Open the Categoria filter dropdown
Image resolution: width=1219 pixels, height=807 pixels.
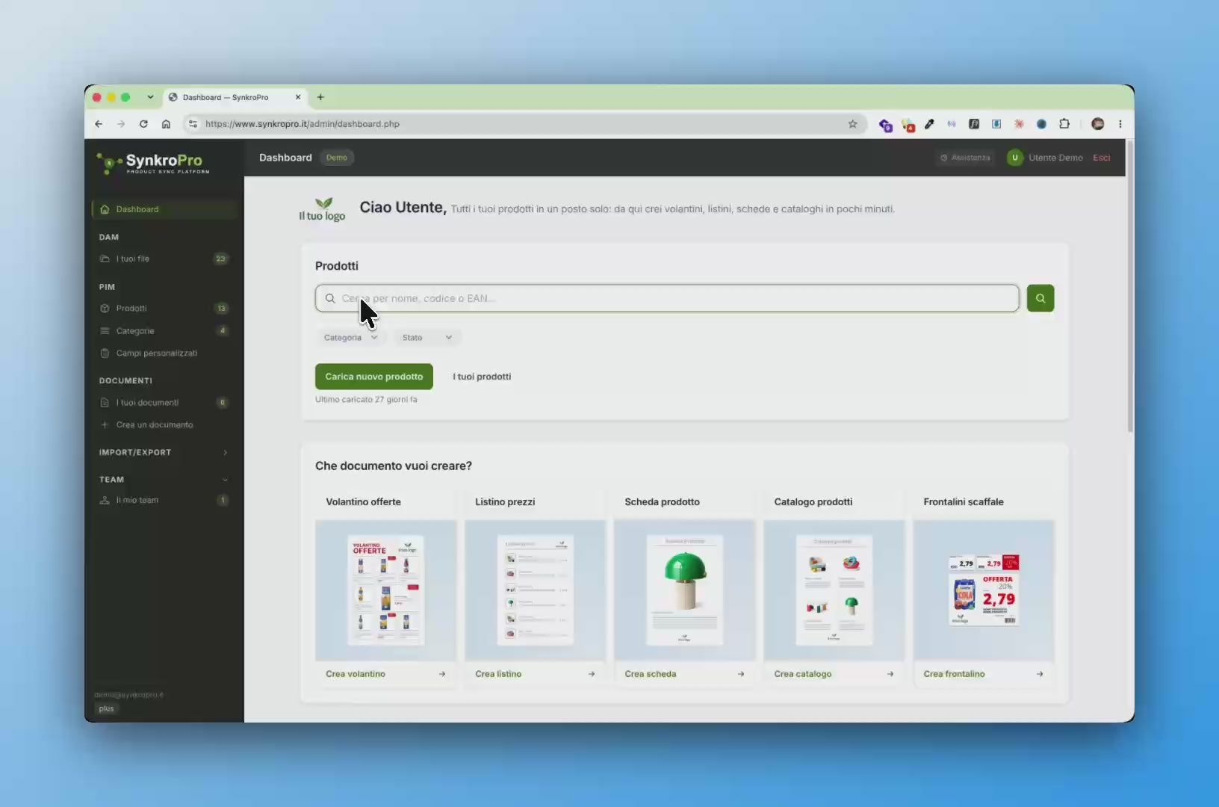[x=350, y=338]
